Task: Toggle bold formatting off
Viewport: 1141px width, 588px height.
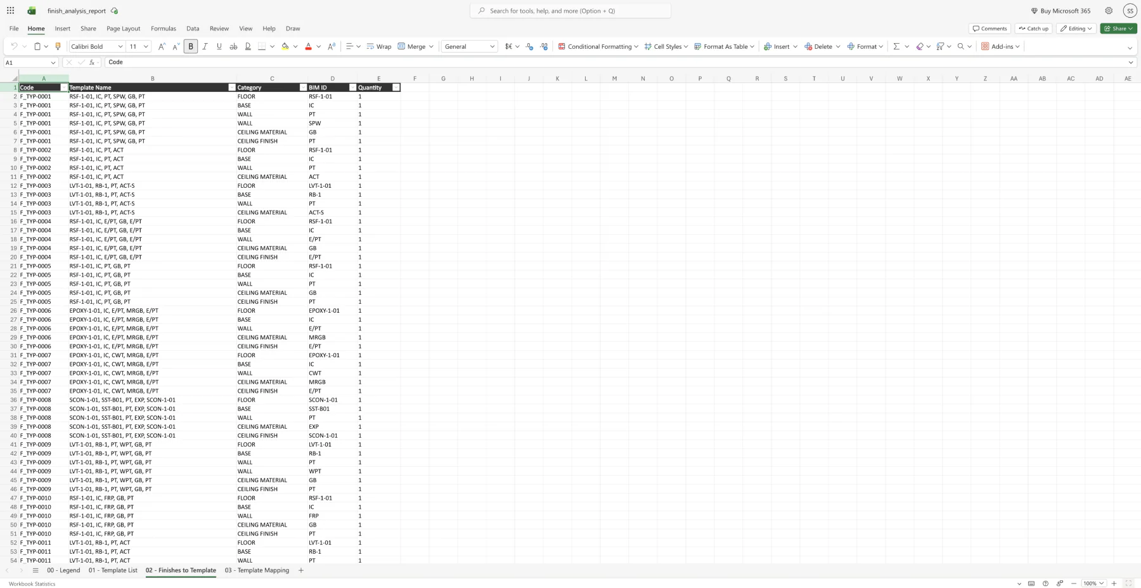Action: pos(191,46)
